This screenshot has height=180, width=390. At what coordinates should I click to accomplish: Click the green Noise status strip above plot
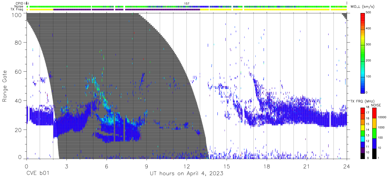coord(187,6)
